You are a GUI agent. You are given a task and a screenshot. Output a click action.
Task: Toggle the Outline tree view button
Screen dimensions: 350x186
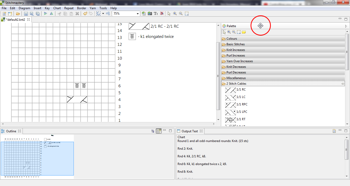coord(153,131)
